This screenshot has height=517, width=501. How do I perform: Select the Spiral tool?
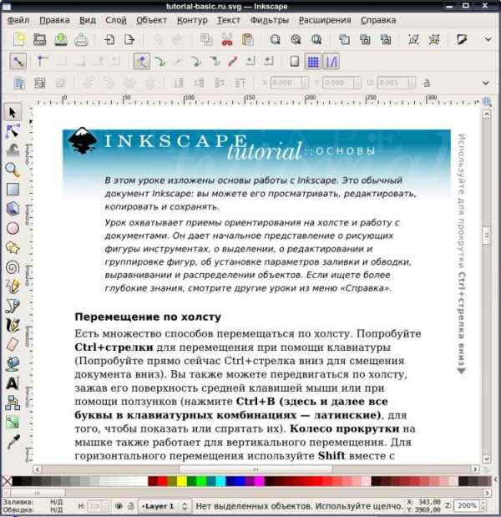pos(13,267)
